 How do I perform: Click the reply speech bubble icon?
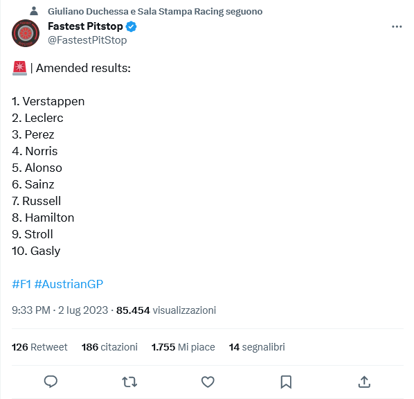pos(51,382)
